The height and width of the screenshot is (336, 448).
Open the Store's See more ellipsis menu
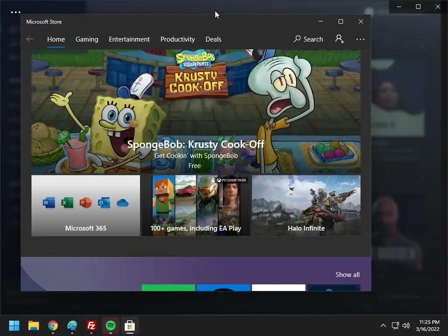click(360, 39)
